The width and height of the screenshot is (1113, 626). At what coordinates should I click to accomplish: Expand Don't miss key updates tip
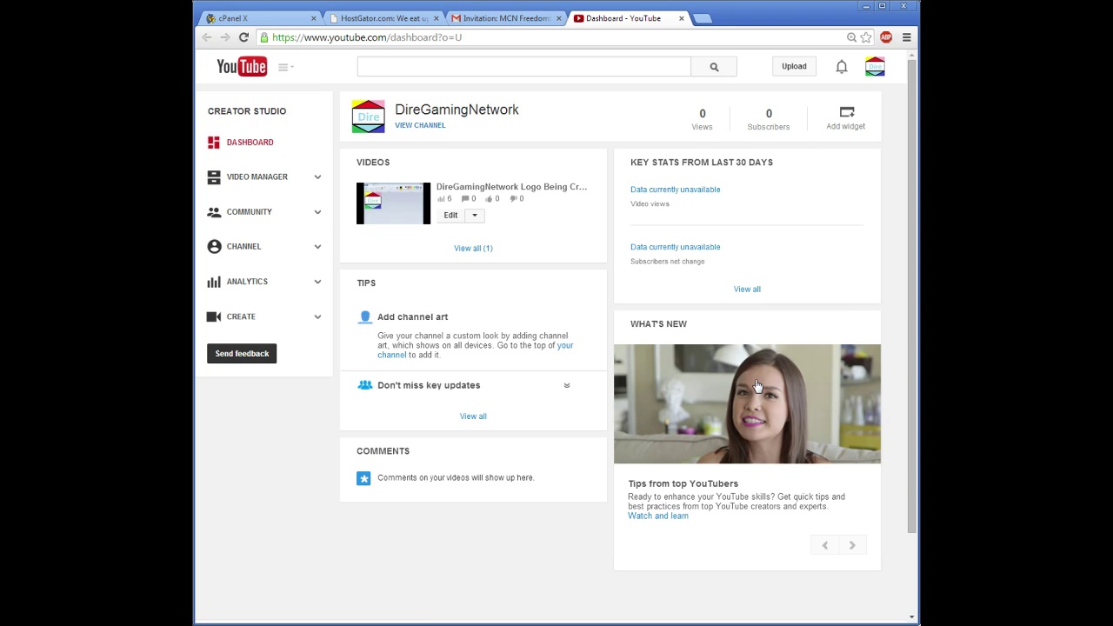[x=566, y=385]
